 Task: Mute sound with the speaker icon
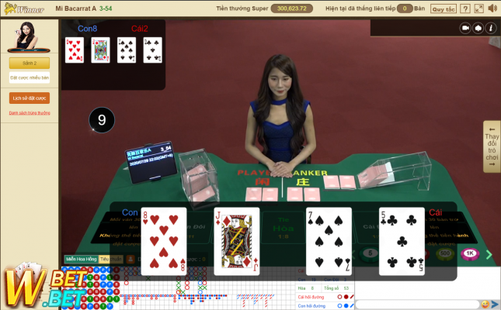pos(492,9)
